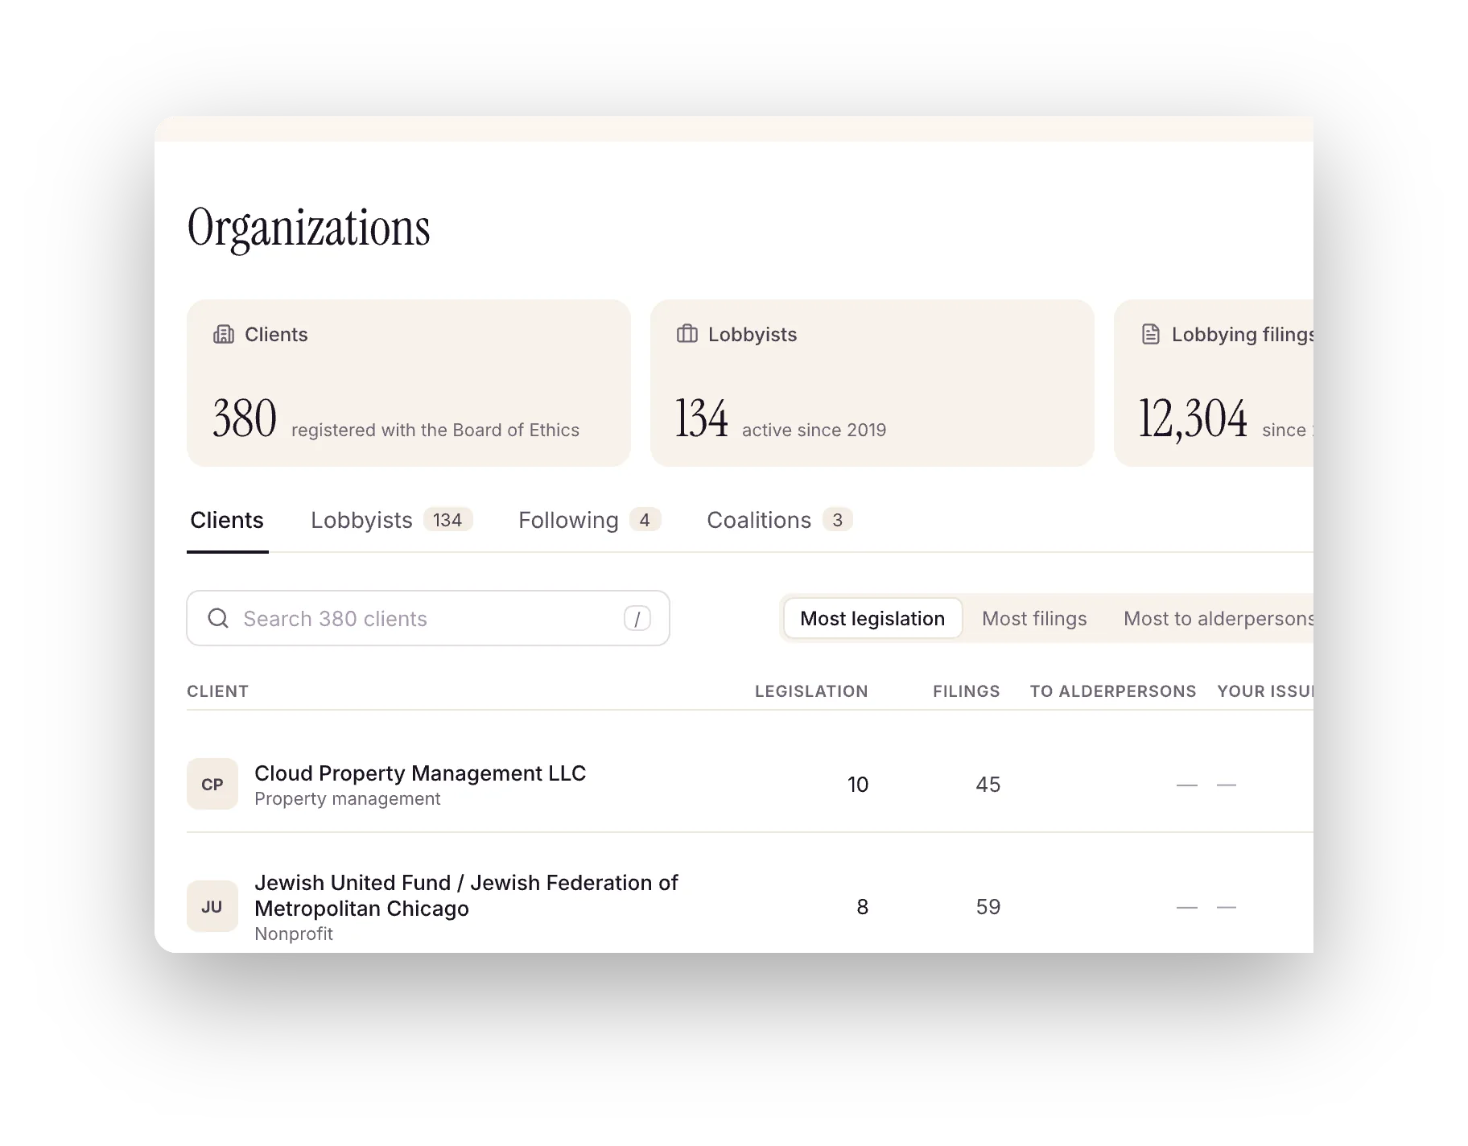Sort by Most legislation
The height and width of the screenshot is (1146, 1468).
tap(872, 618)
